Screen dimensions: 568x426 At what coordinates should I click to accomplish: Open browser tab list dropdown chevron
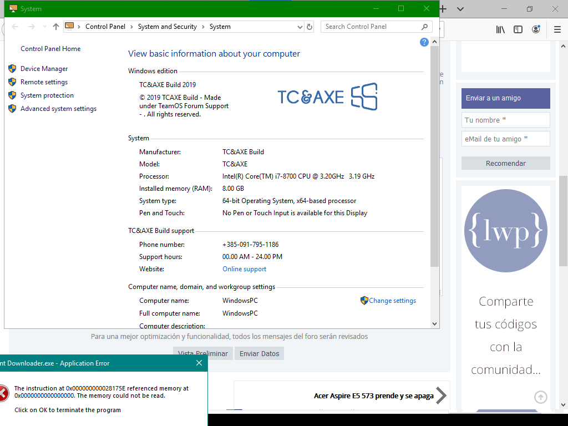coord(460,9)
